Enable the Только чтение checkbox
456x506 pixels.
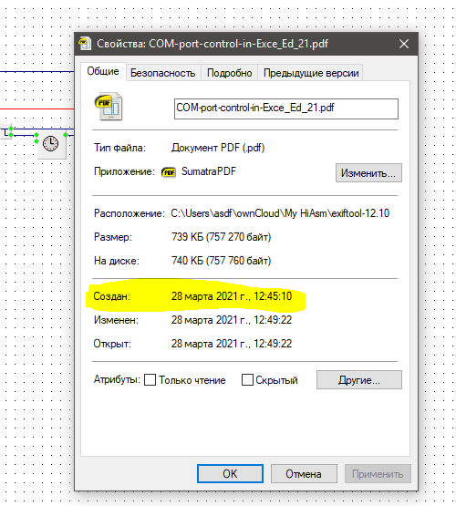click(x=150, y=380)
